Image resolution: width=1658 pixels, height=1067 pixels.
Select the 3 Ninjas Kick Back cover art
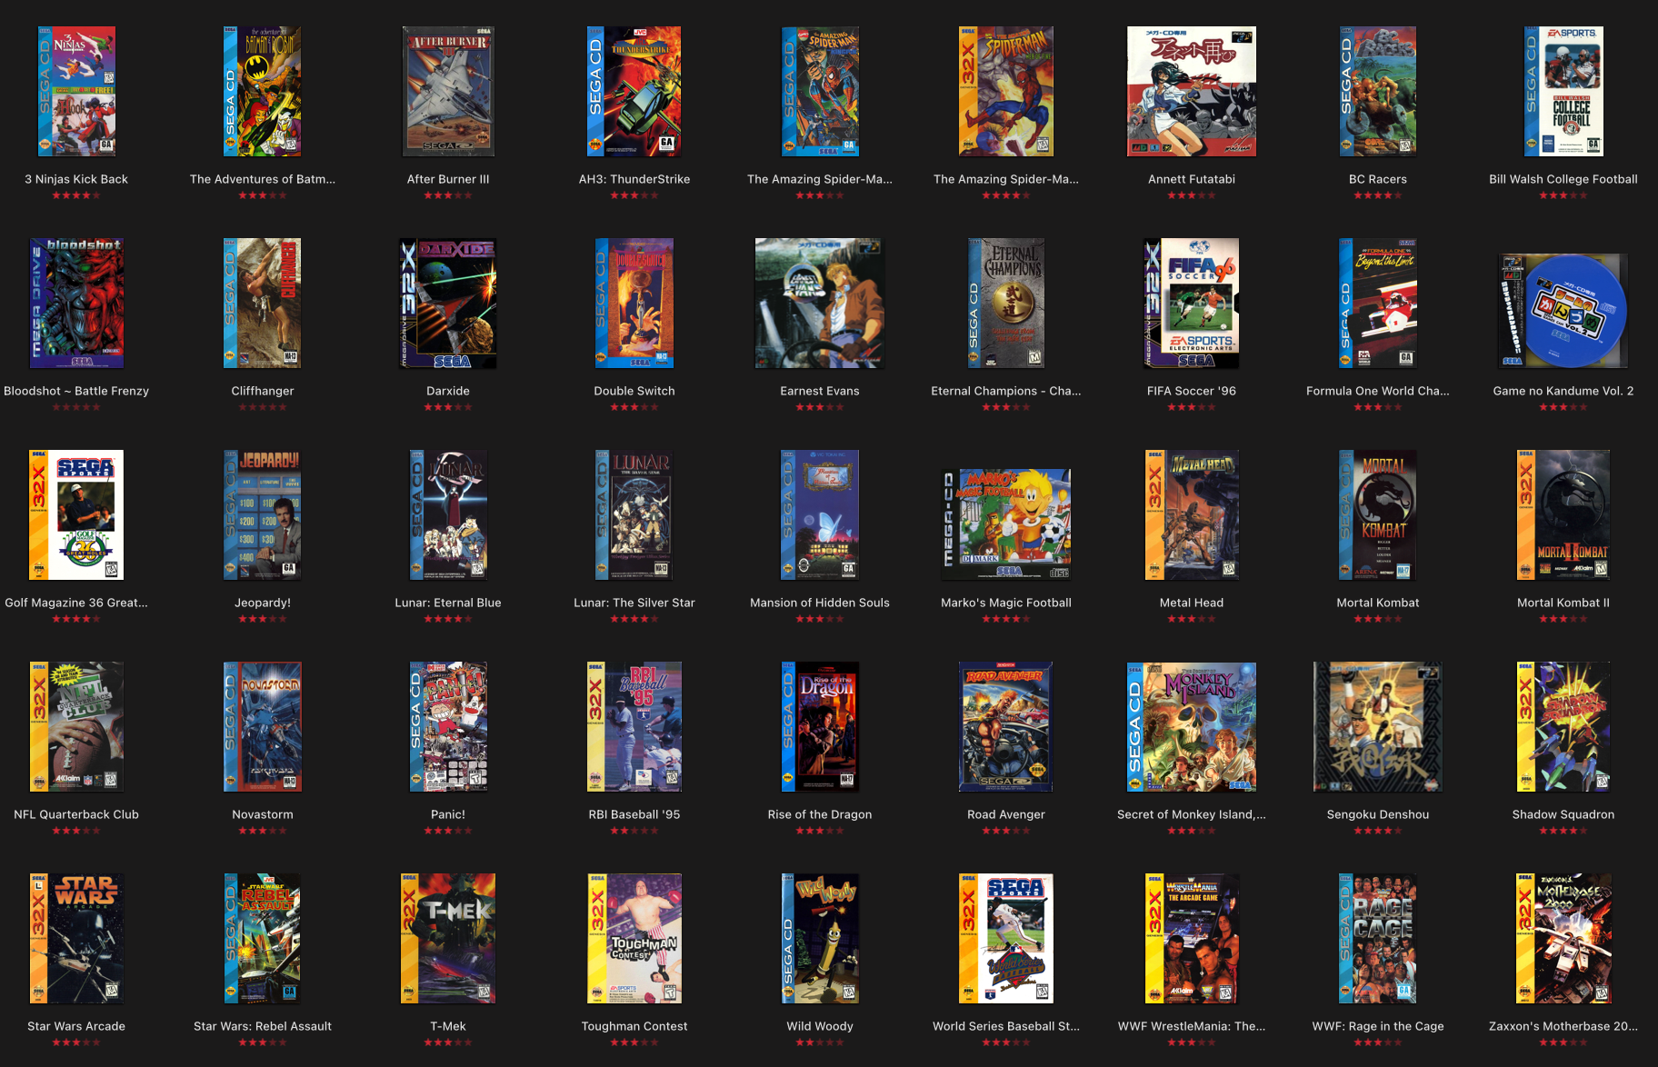point(76,91)
